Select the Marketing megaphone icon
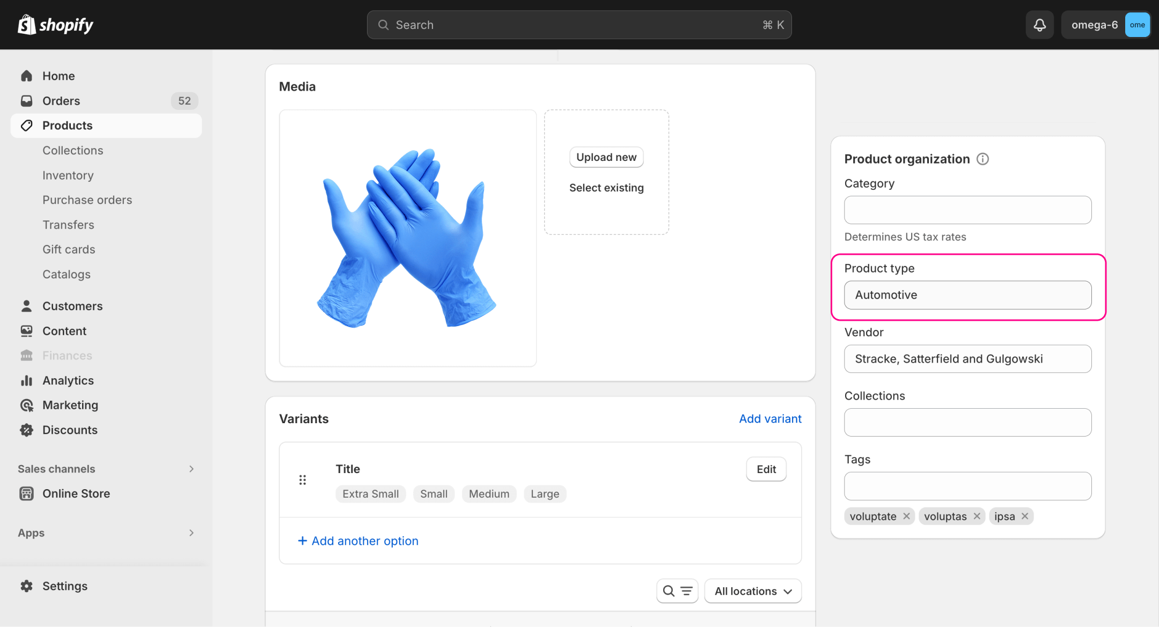The width and height of the screenshot is (1159, 627). point(26,405)
